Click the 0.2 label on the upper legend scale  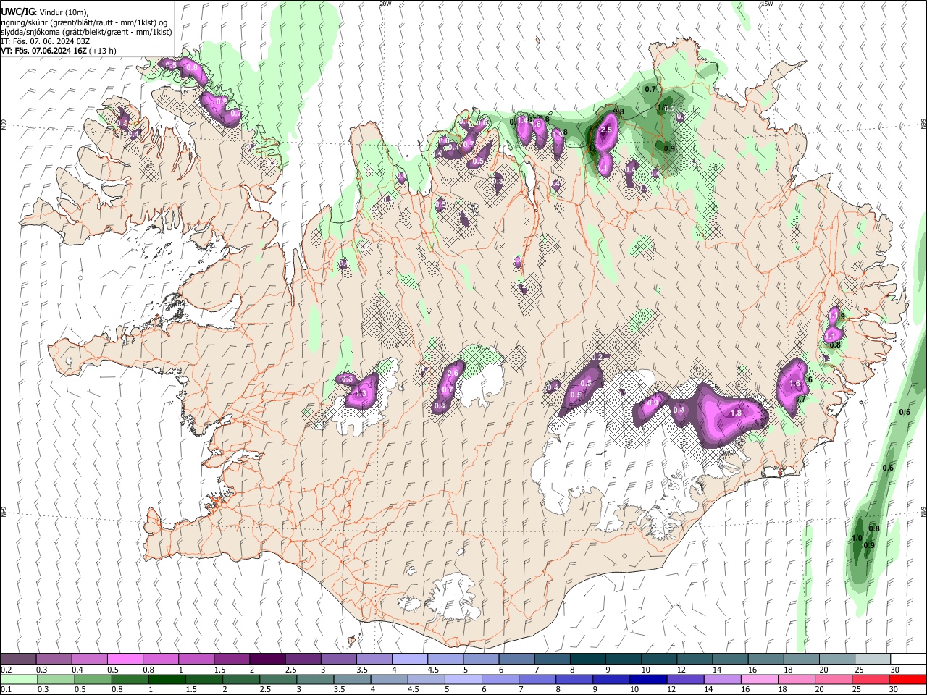6,670
